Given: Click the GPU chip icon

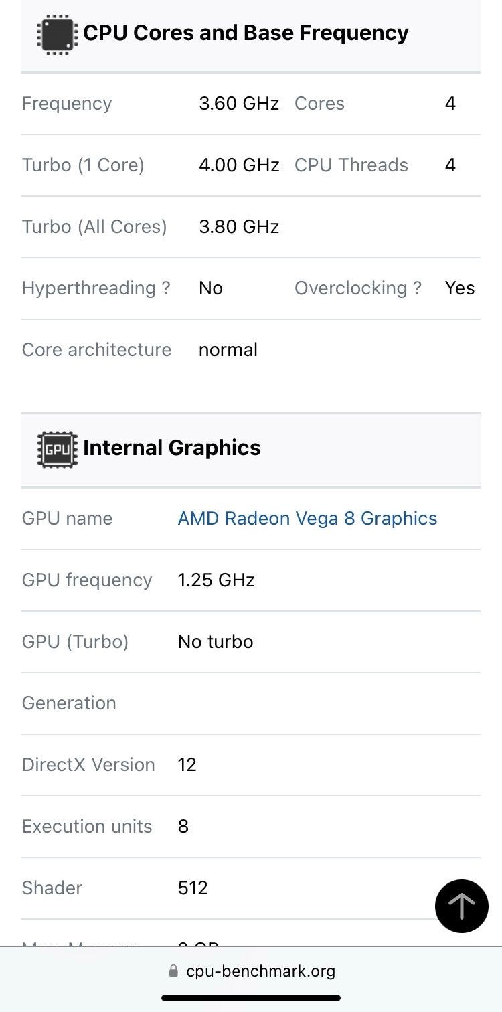Looking at the screenshot, I should point(57,448).
